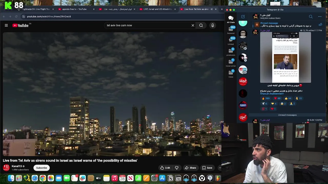React with OK hand showing 22
The height and width of the screenshot is (184, 328).
coord(299,98)
